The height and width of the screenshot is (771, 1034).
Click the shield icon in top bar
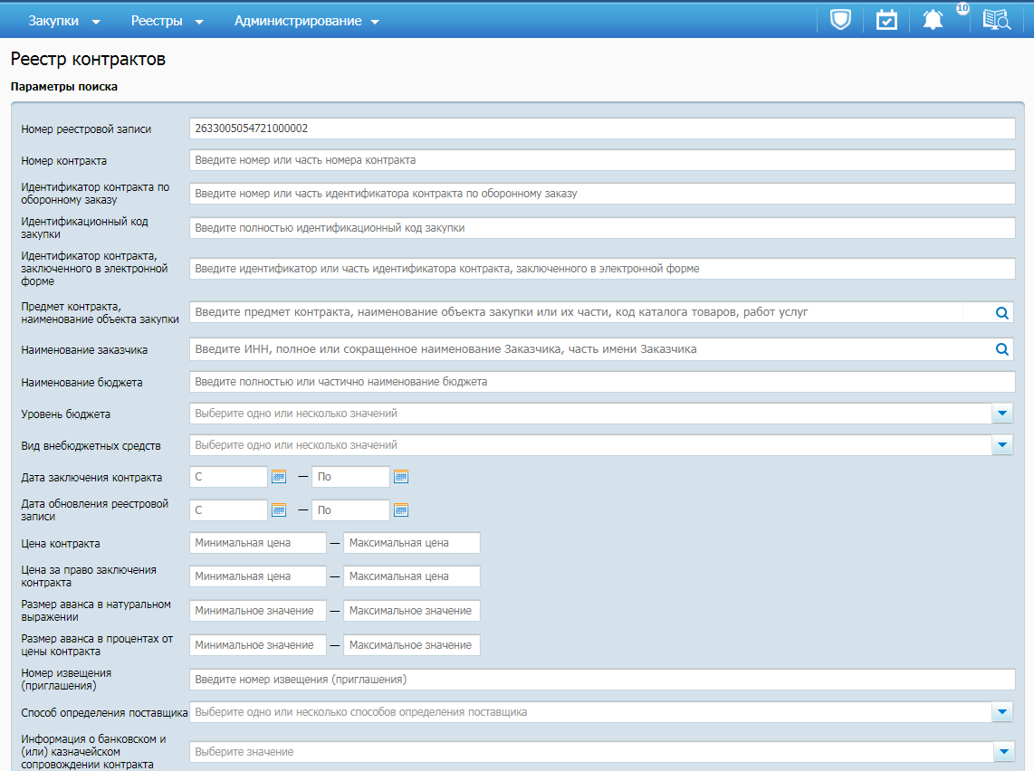[x=841, y=19]
